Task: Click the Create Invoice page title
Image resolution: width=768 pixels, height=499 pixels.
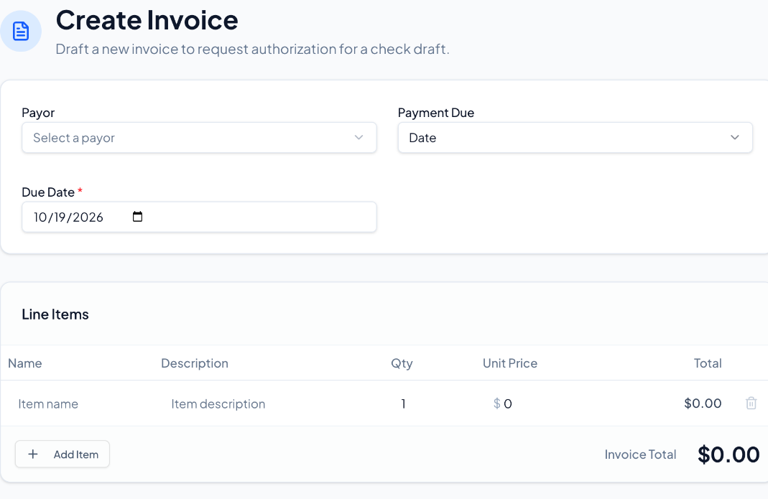Action: (147, 20)
